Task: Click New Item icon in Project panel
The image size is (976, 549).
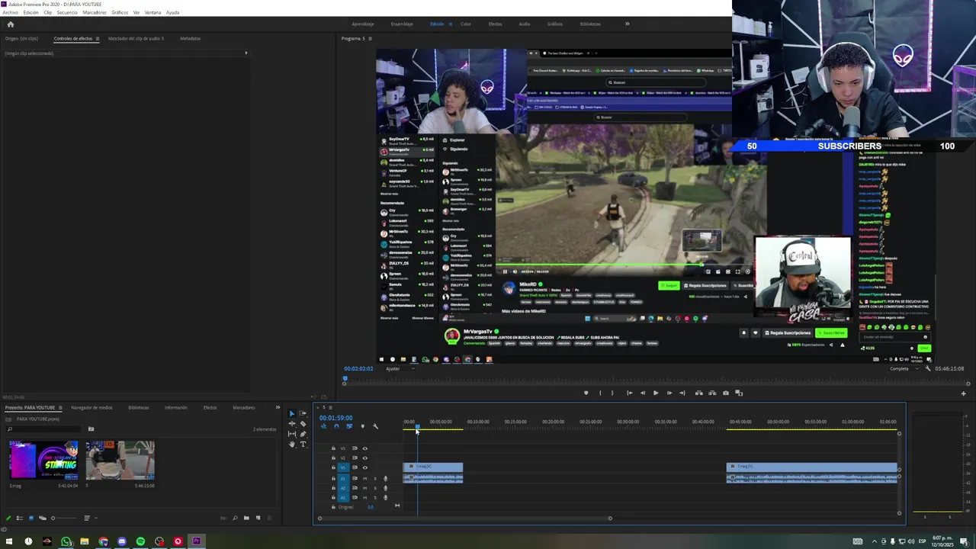Action: (x=258, y=518)
